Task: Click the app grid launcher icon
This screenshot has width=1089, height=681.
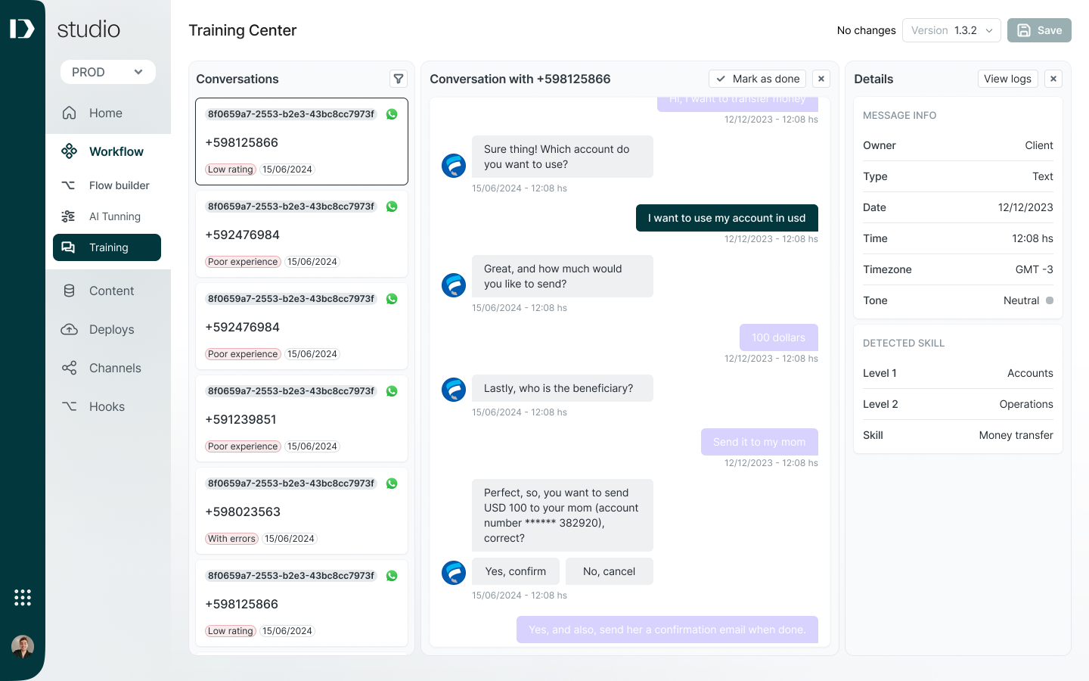Action: pyautogui.click(x=23, y=598)
